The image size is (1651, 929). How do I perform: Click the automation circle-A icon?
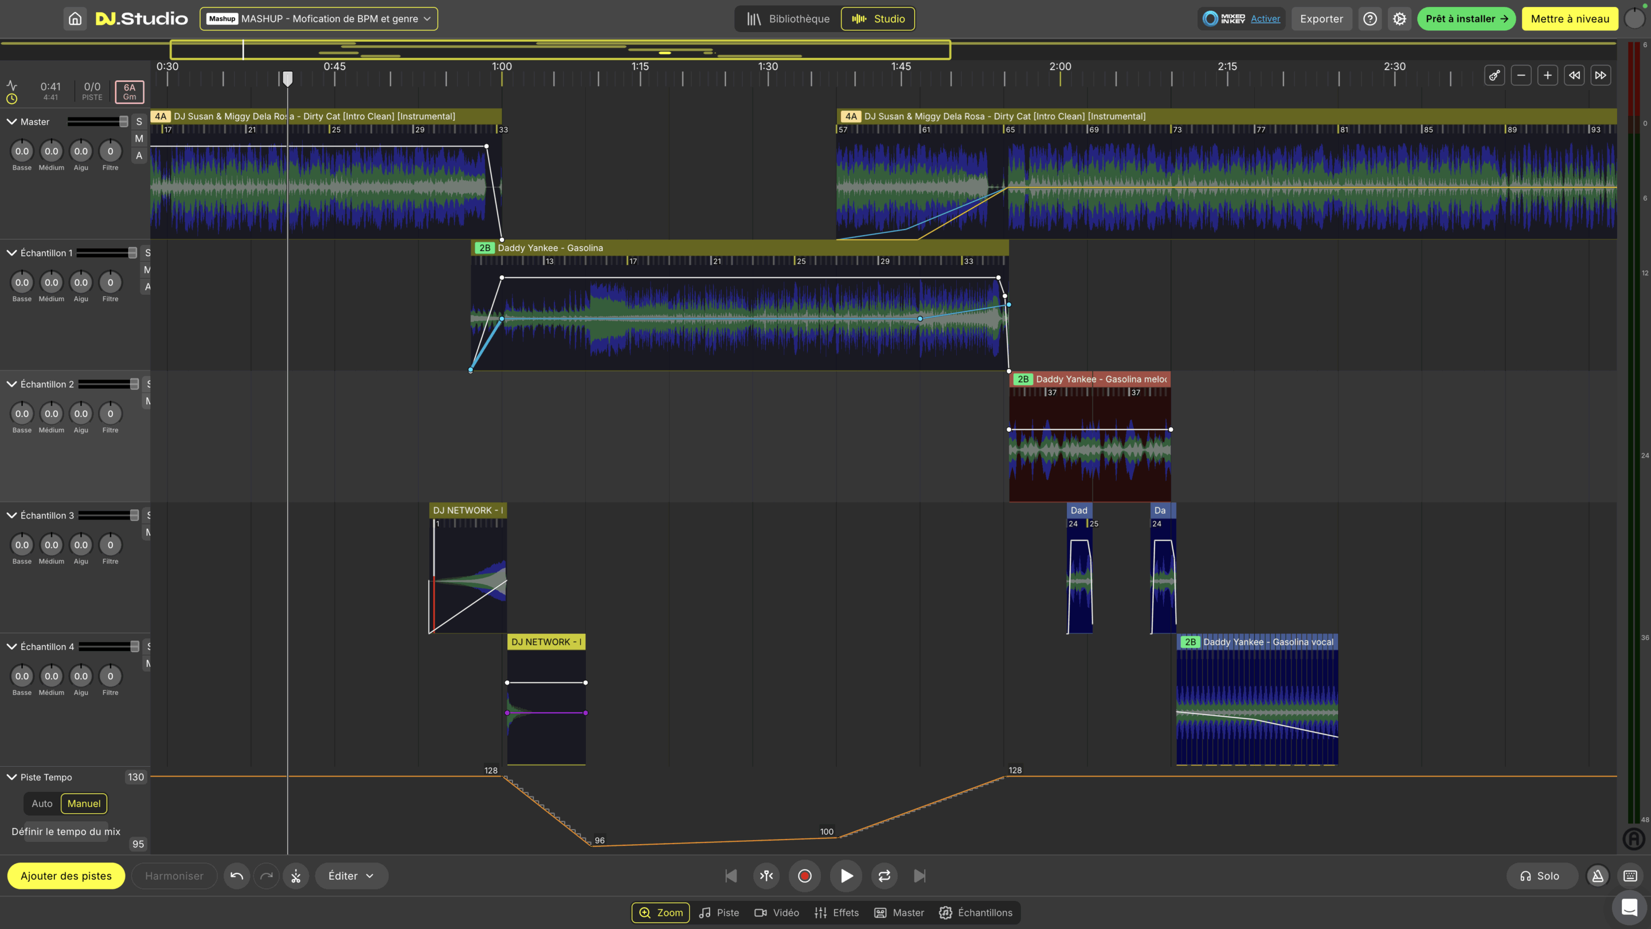pyautogui.click(x=1634, y=838)
